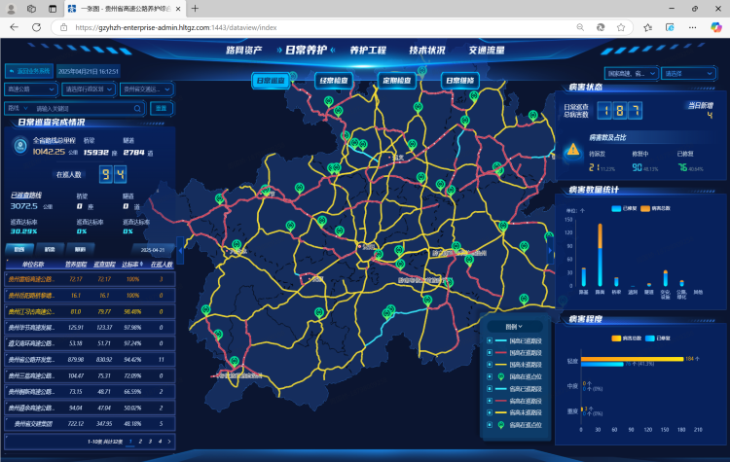Click the browser back arrow
Viewport: 730px width, 462px height.
[x=13, y=27]
